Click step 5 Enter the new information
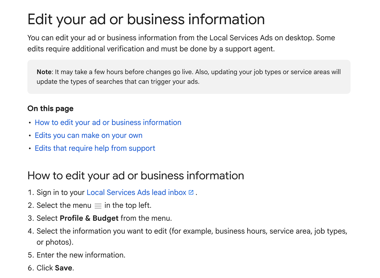Image resolution: width=380 pixels, height=278 pixels. click(x=81, y=255)
